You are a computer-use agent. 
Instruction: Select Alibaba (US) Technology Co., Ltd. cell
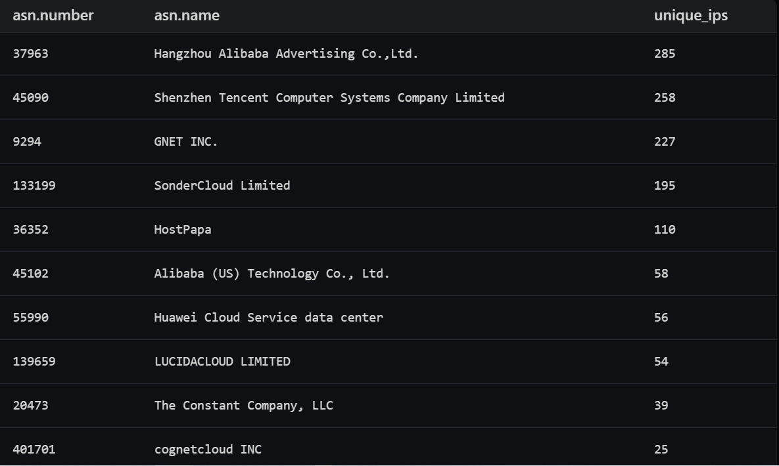271,274
